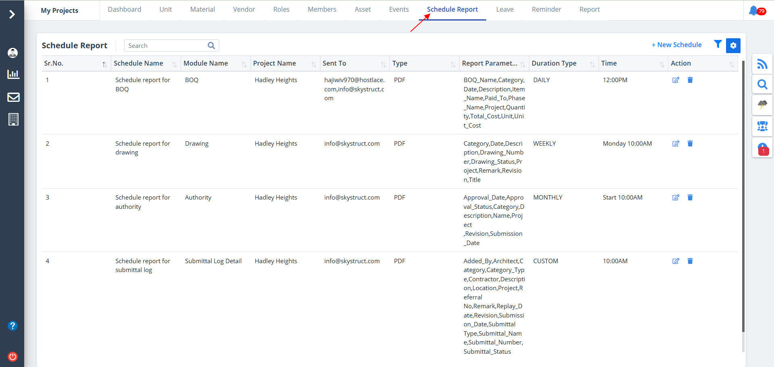Open the filter funnel icon
The width and height of the screenshot is (774, 367).
(718, 44)
